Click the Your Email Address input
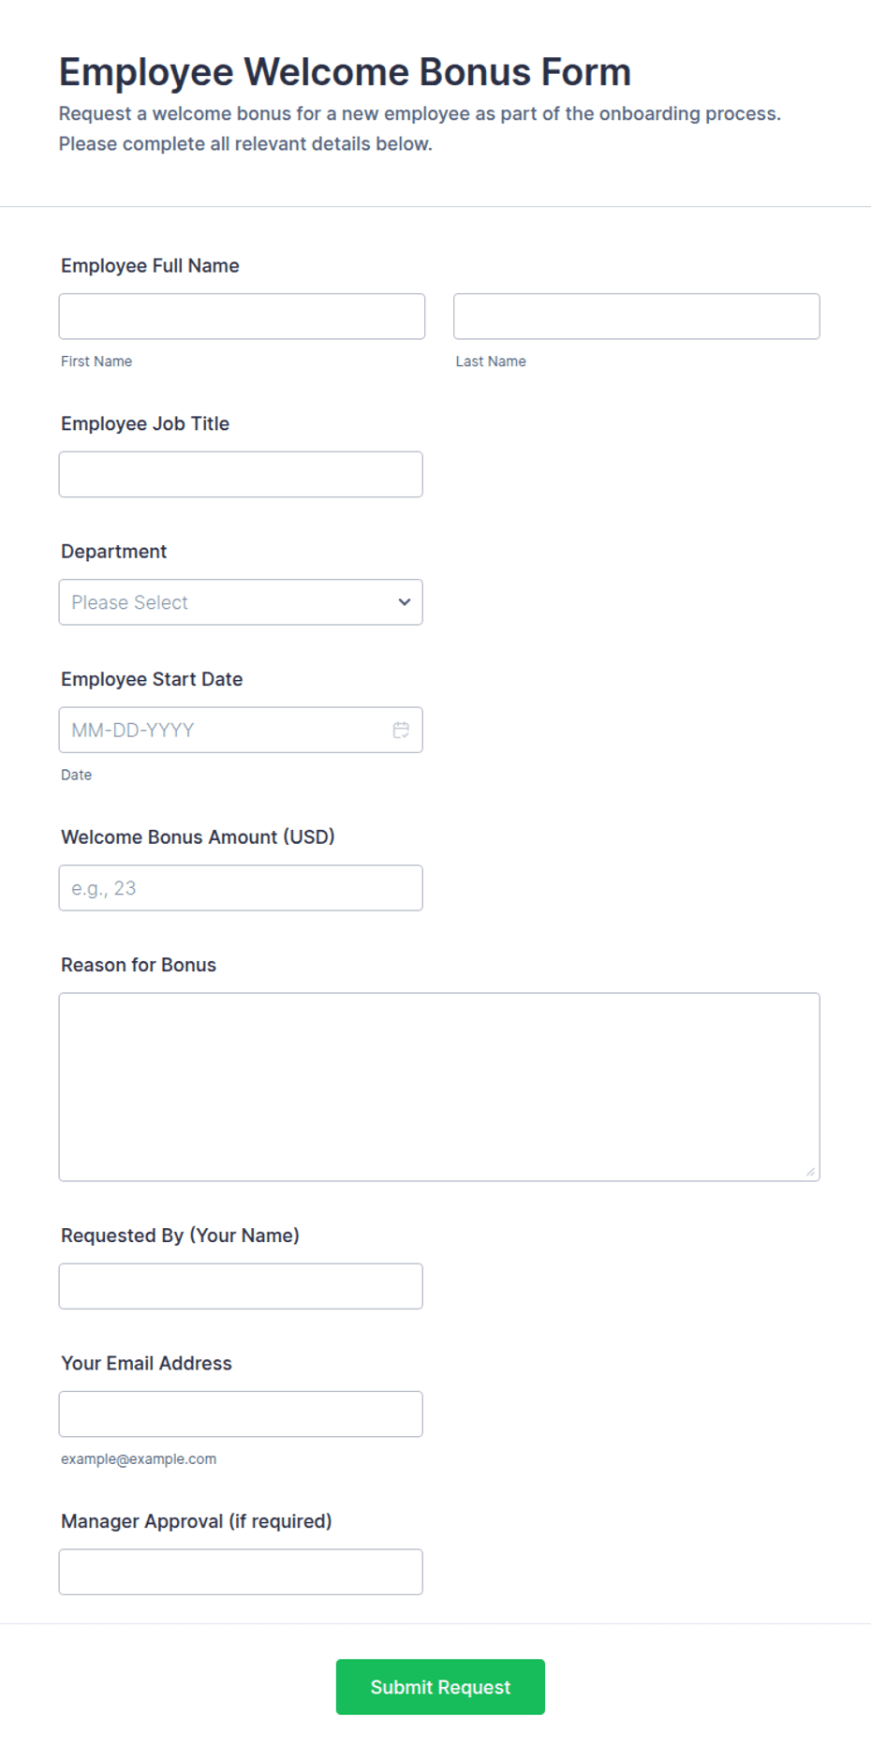 point(241,1414)
